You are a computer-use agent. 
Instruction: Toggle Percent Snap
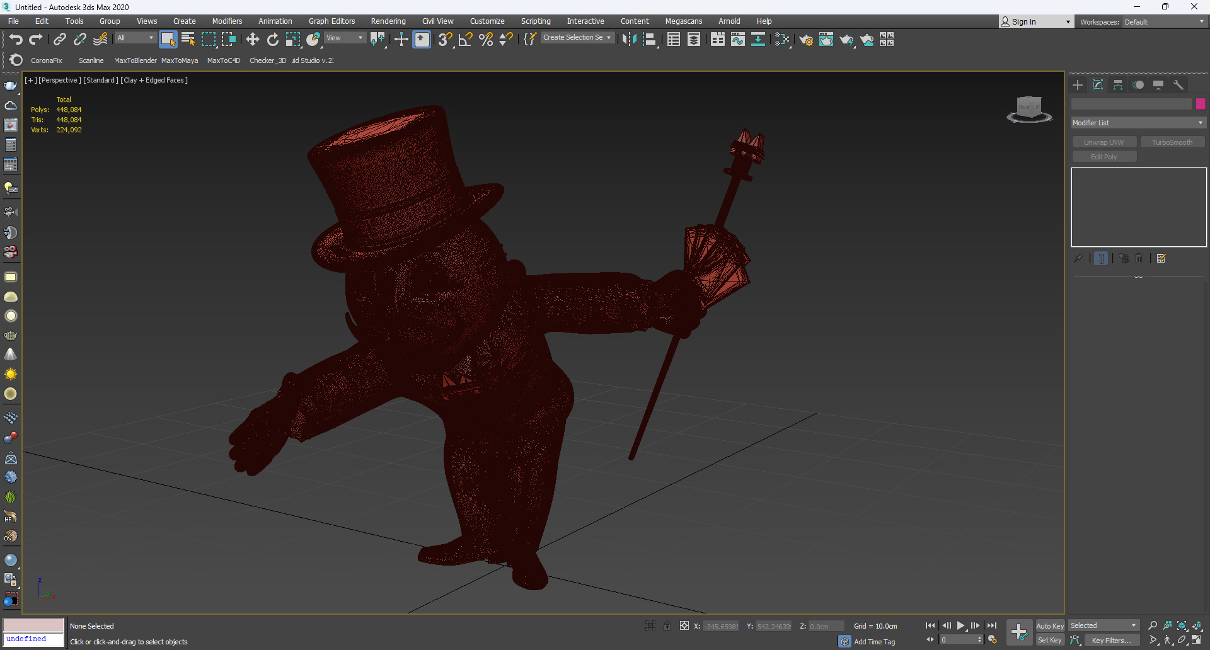[x=485, y=40]
